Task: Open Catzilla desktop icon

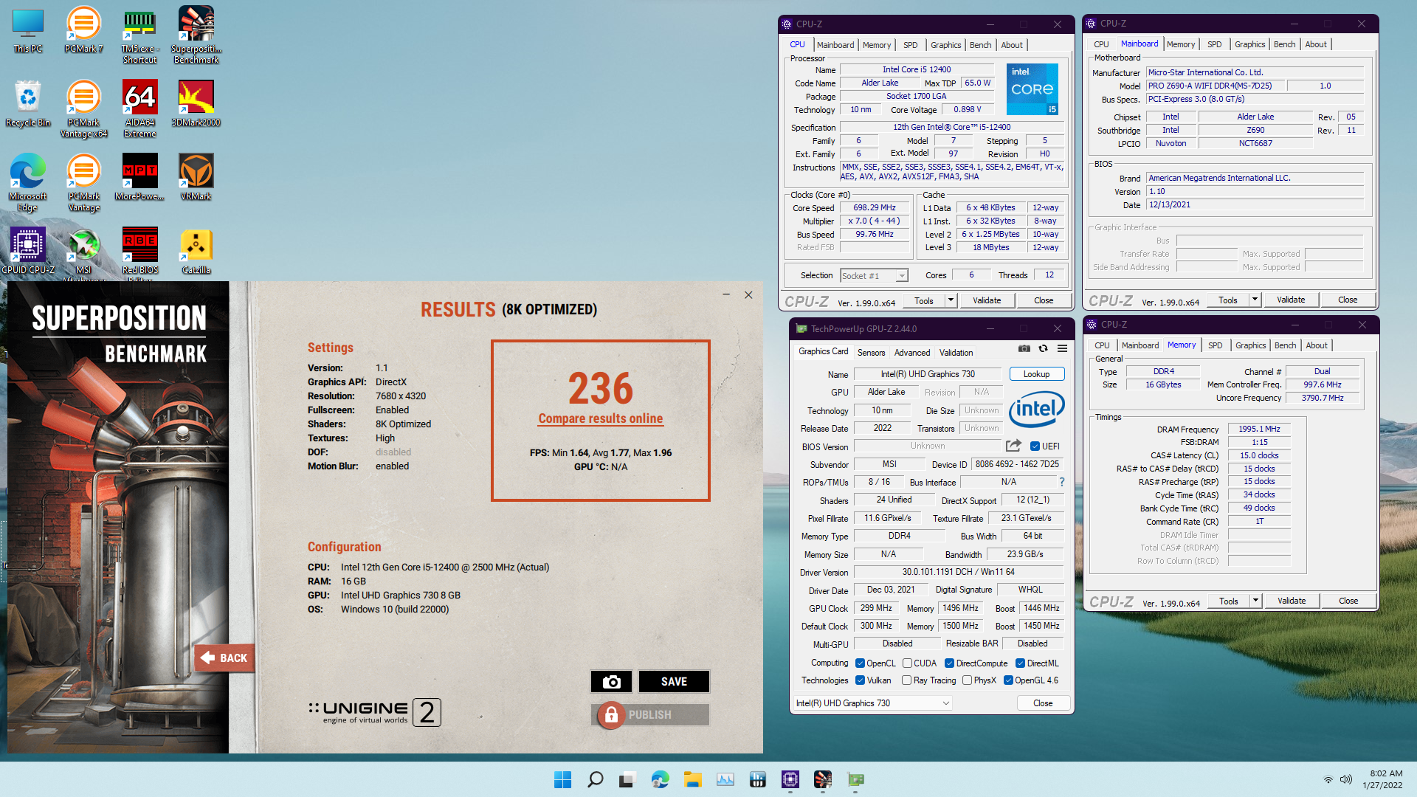Action: [x=196, y=252]
